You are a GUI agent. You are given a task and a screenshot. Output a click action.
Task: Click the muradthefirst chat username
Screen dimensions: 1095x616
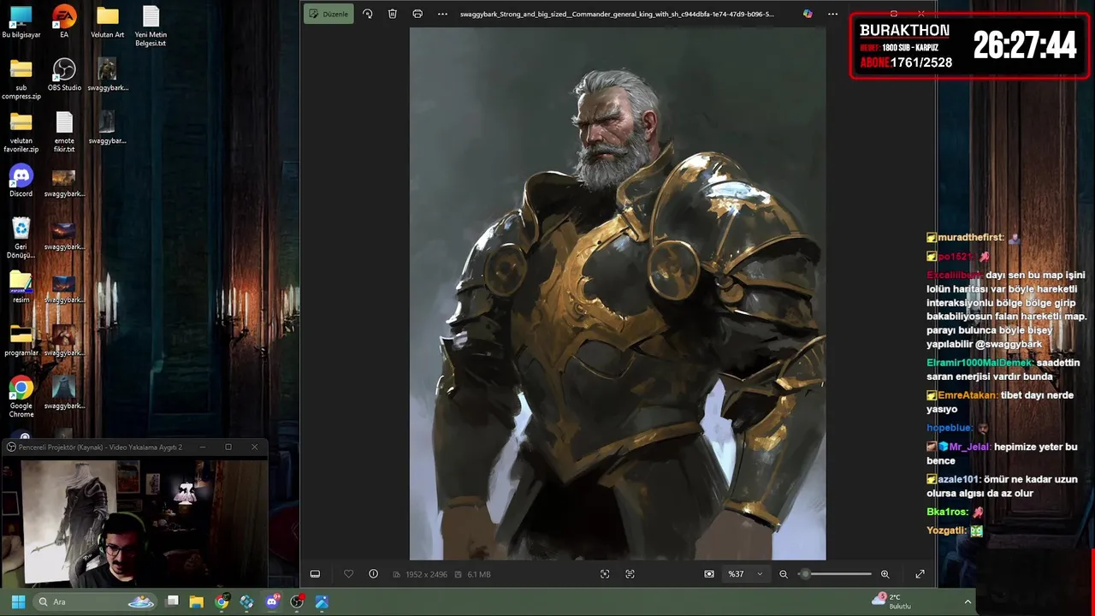coord(970,237)
